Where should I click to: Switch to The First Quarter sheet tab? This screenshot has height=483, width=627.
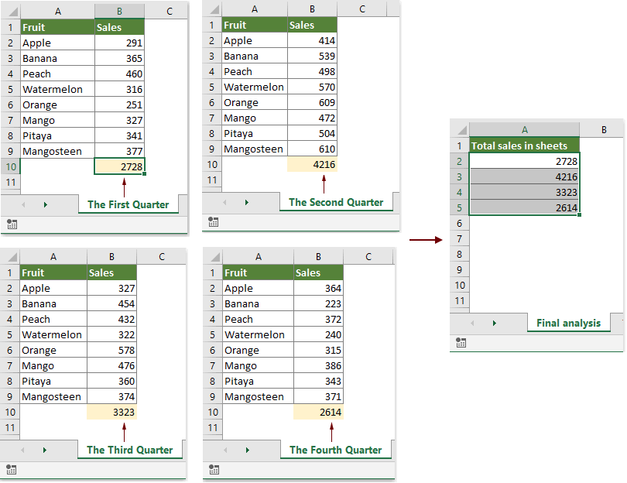point(128,204)
